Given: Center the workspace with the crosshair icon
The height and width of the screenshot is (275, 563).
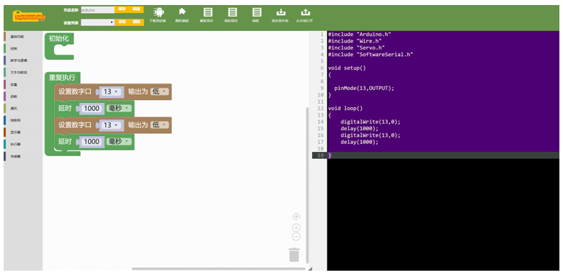Looking at the screenshot, I should pyautogui.click(x=296, y=217).
